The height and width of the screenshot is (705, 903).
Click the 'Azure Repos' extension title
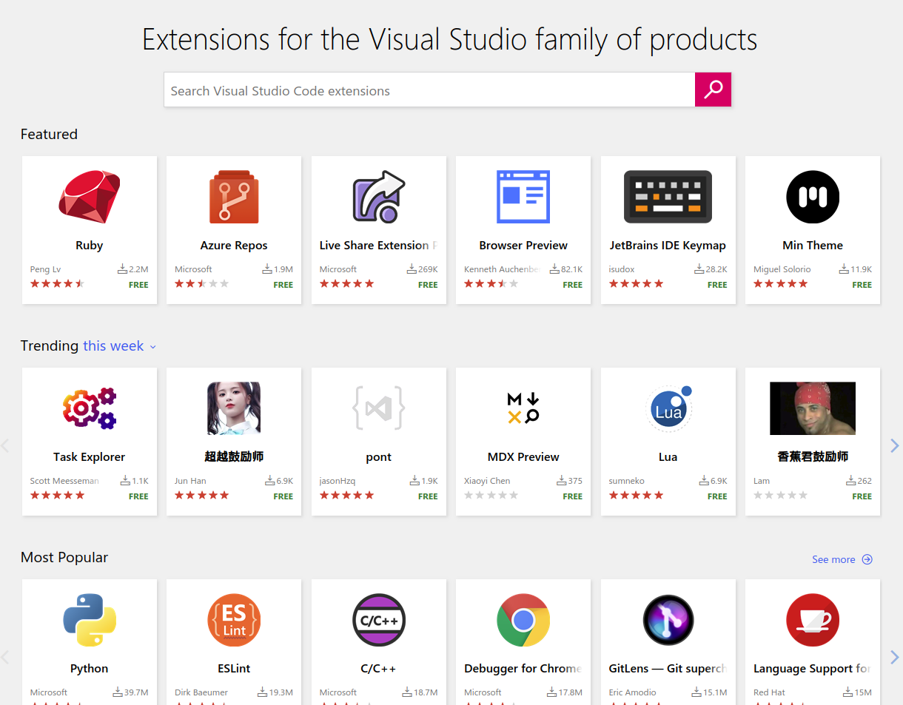point(234,246)
